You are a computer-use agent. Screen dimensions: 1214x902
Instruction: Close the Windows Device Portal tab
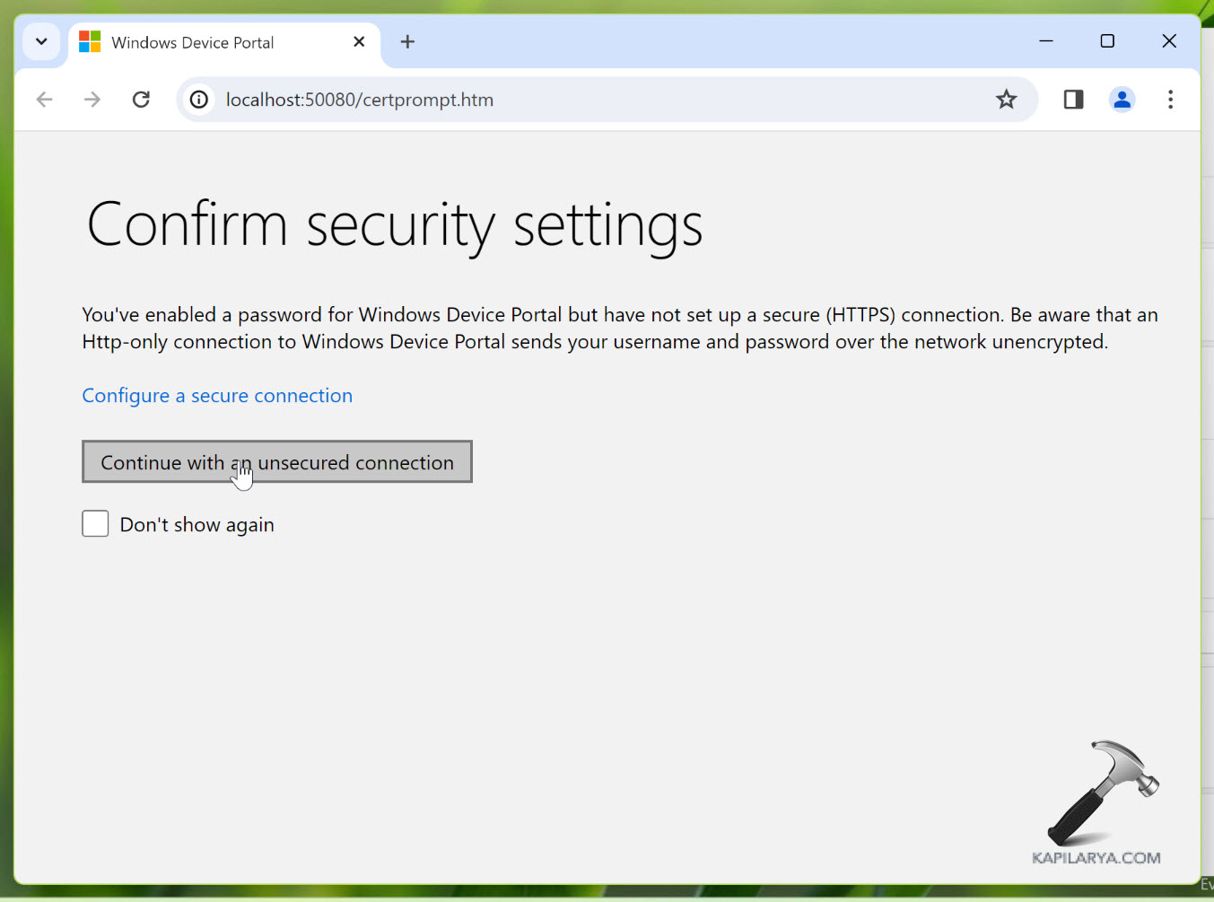point(359,42)
